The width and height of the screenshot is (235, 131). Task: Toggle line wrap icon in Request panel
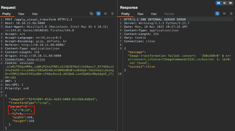tap(98, 13)
